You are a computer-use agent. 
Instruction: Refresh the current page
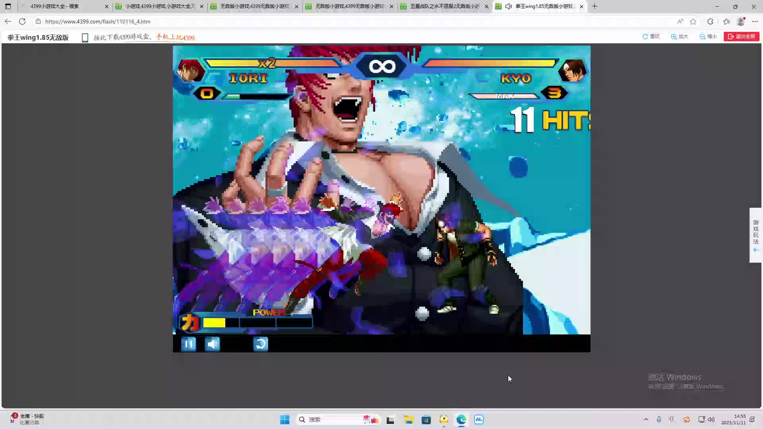(x=22, y=21)
